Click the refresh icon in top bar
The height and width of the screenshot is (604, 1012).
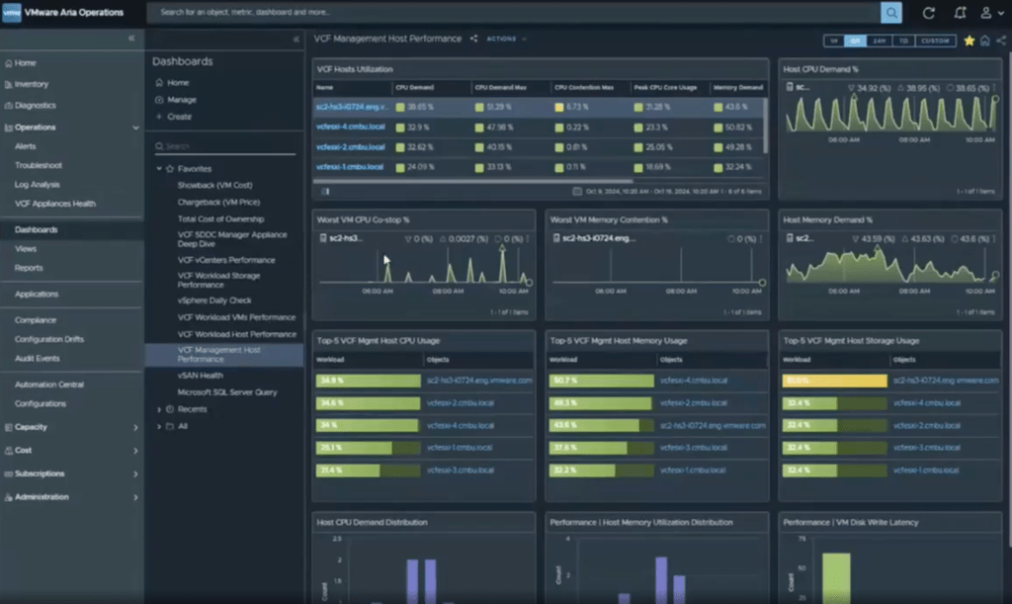click(928, 13)
